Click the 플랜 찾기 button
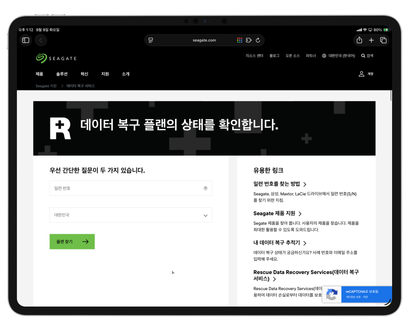Image resolution: width=409 pixels, height=332 pixels. [x=72, y=241]
